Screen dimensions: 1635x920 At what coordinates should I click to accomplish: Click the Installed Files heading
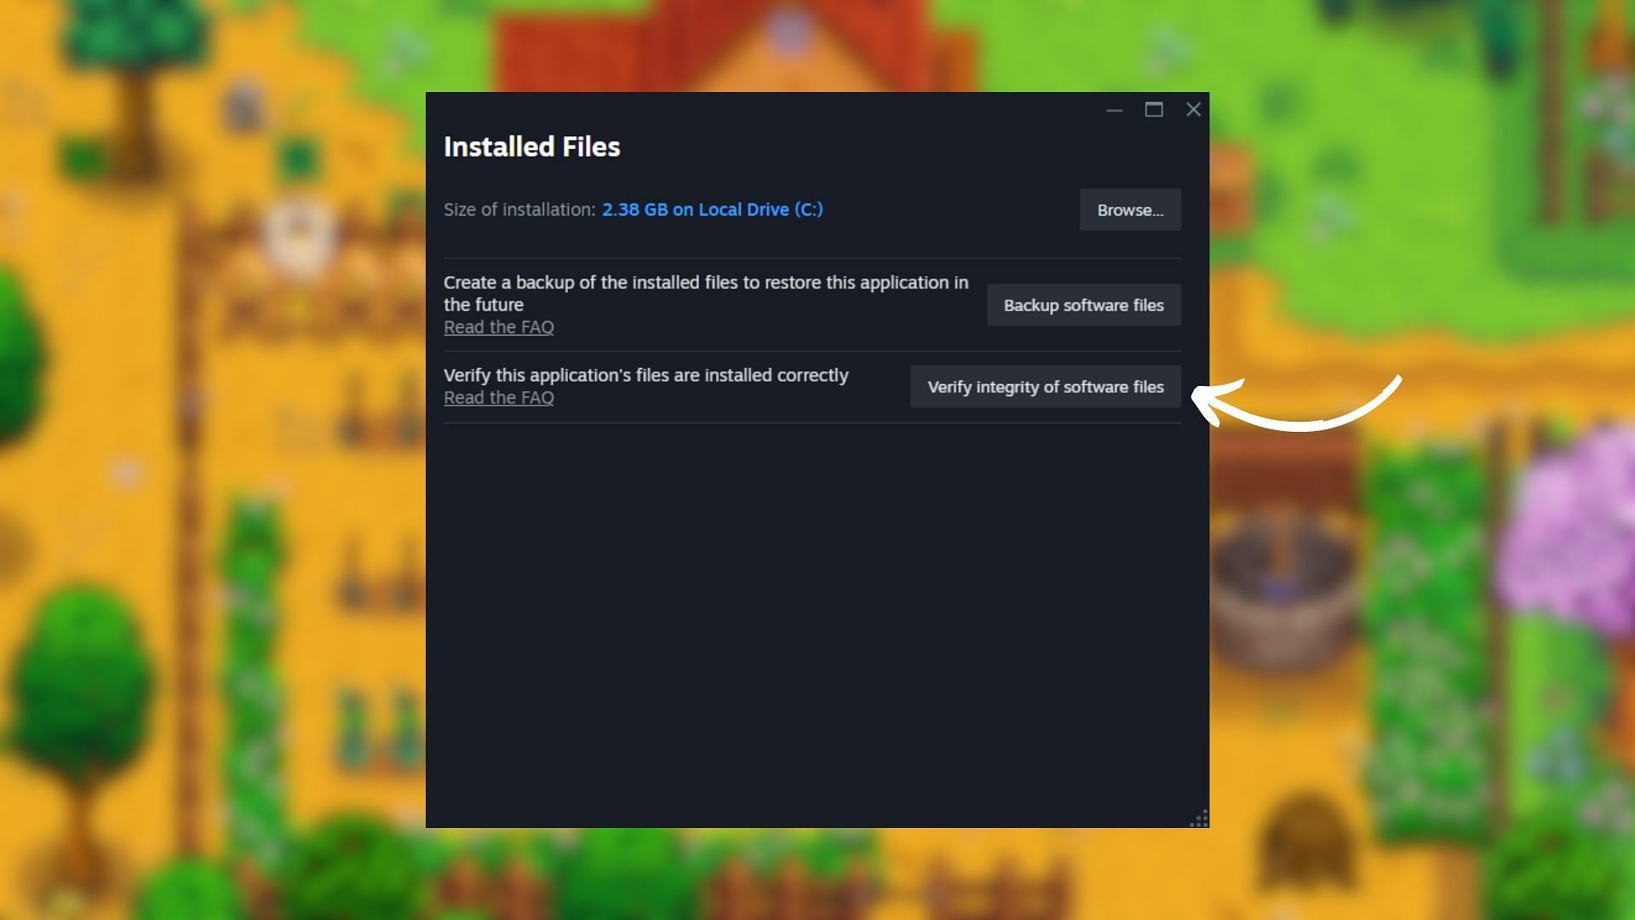(x=532, y=147)
